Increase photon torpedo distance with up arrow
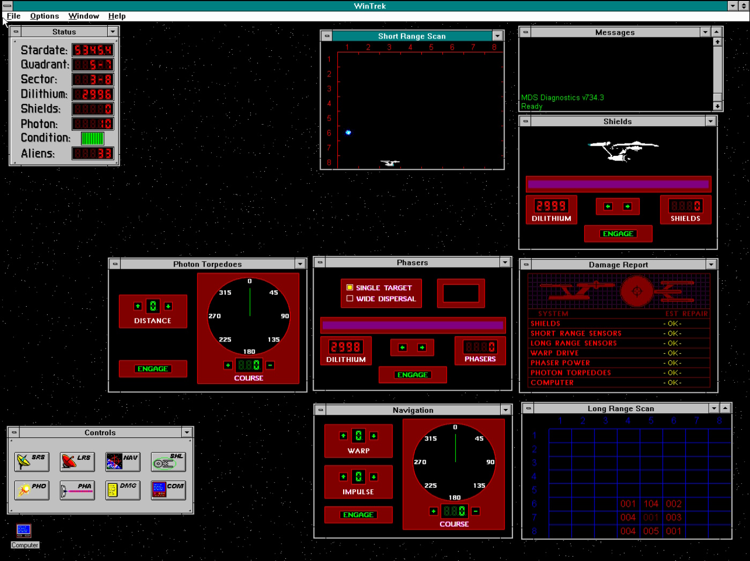 point(138,306)
